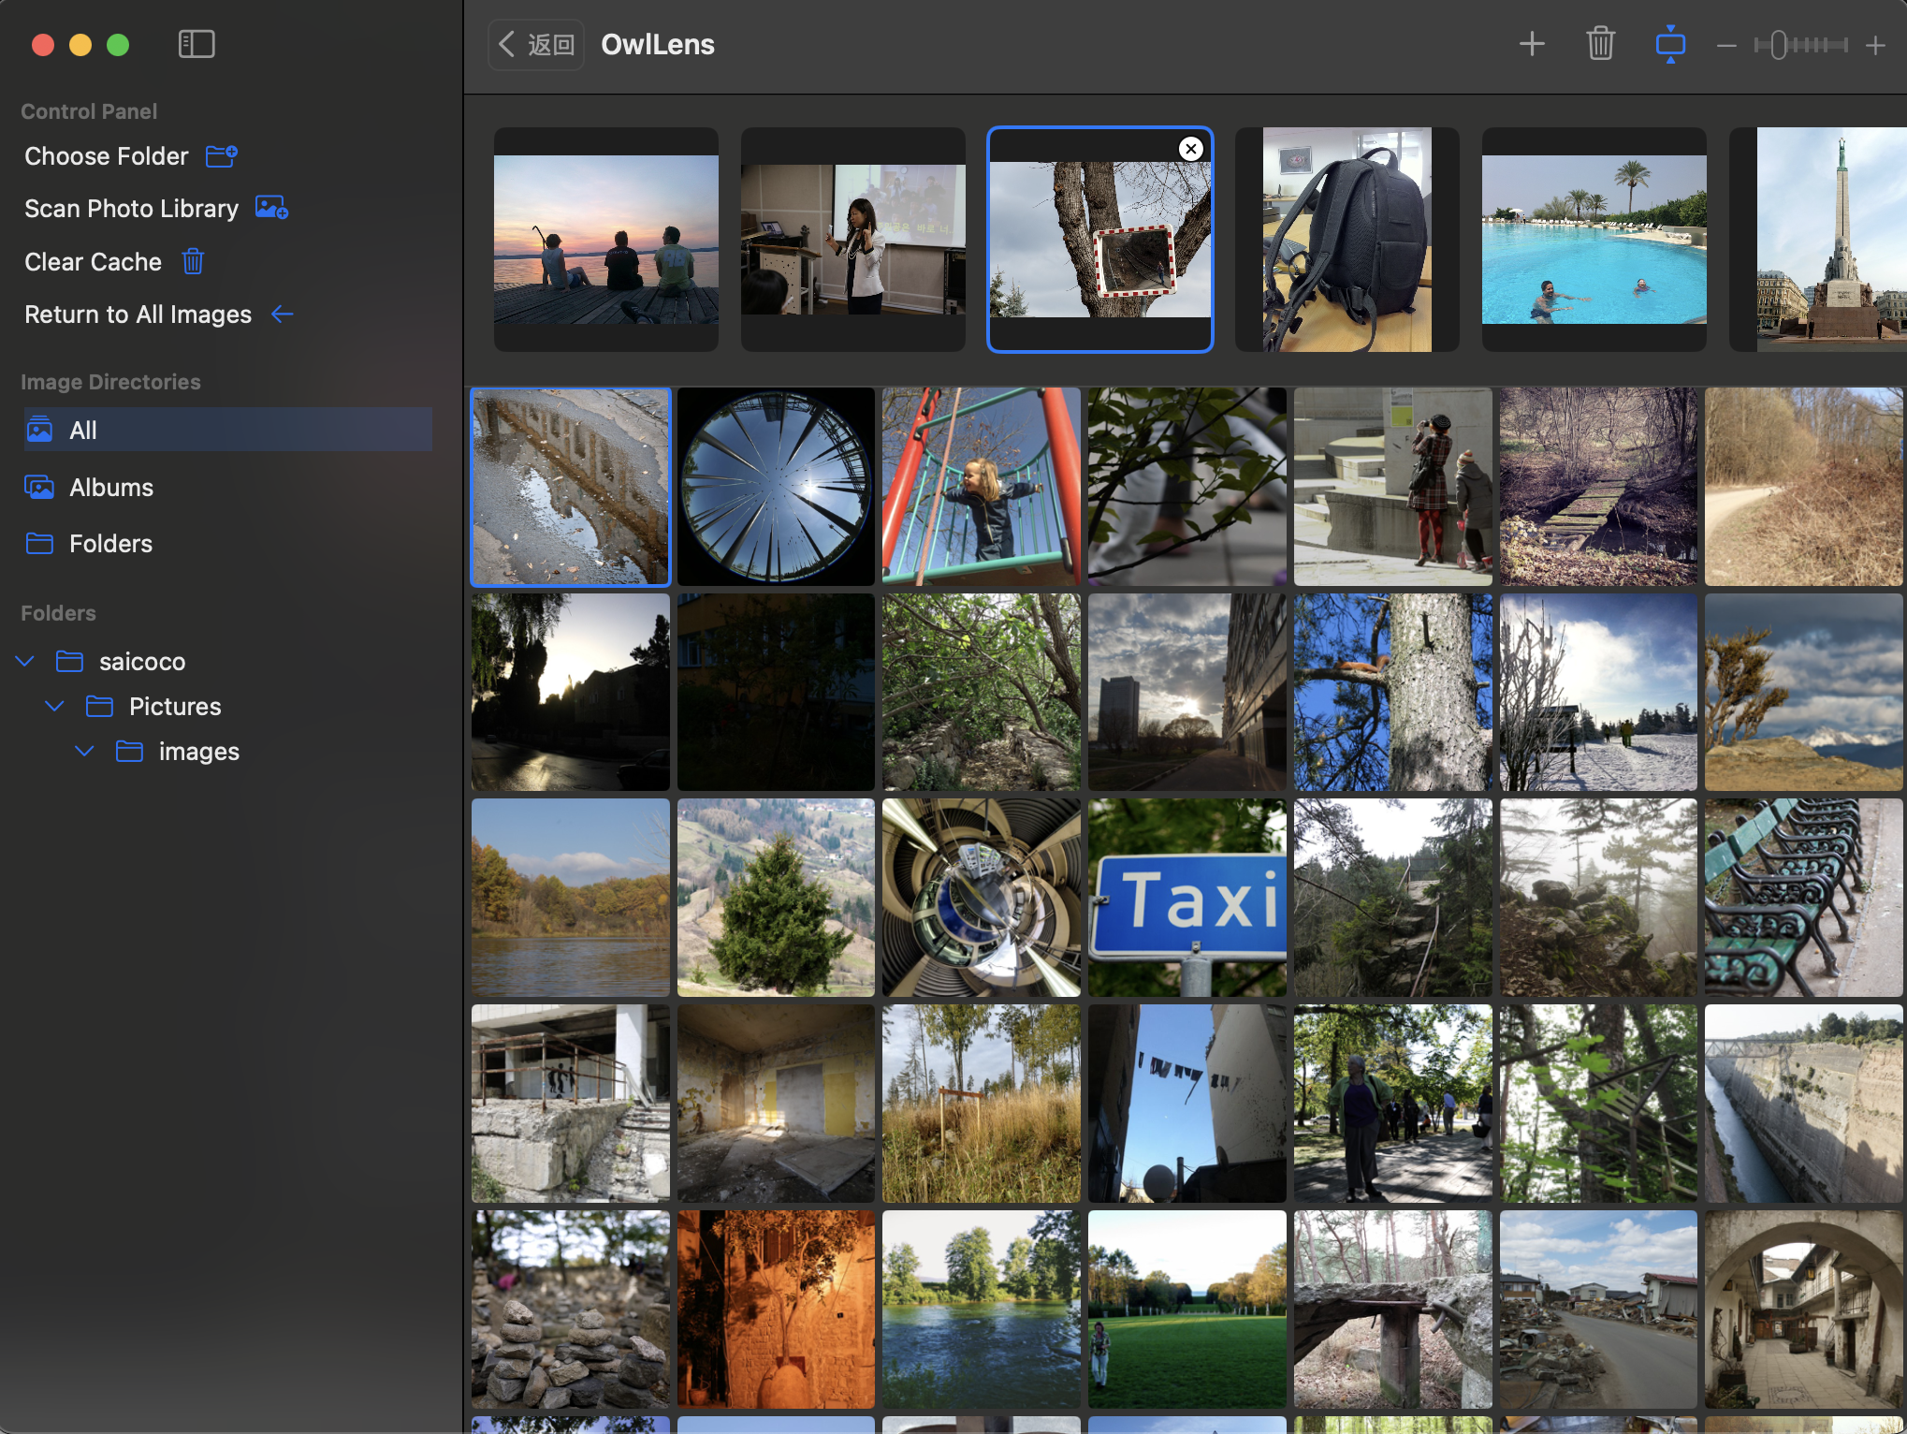The image size is (1907, 1434).
Task: Click the left arrow beside Return to All Images
Action: [x=283, y=315]
